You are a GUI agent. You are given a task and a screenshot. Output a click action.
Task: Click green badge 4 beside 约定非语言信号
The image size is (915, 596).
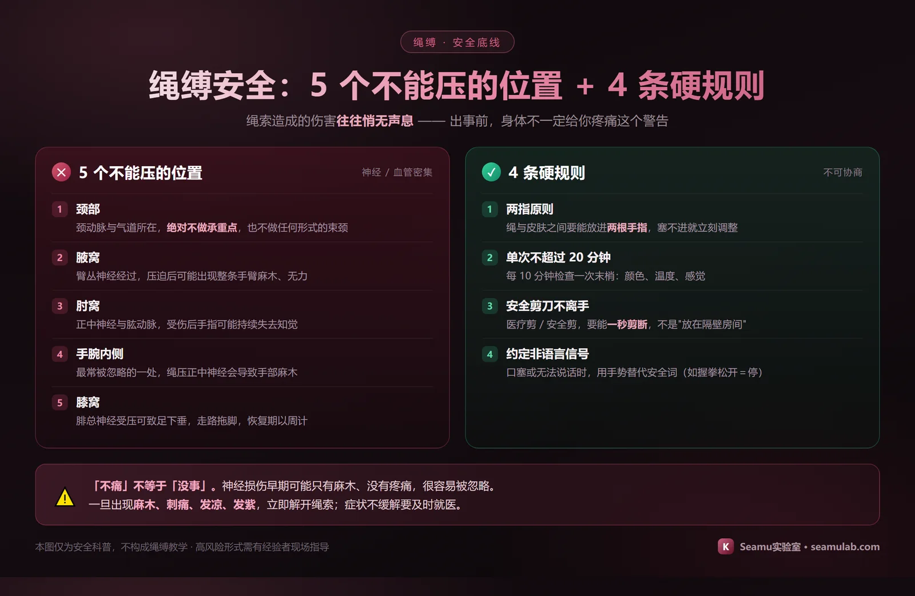490,354
